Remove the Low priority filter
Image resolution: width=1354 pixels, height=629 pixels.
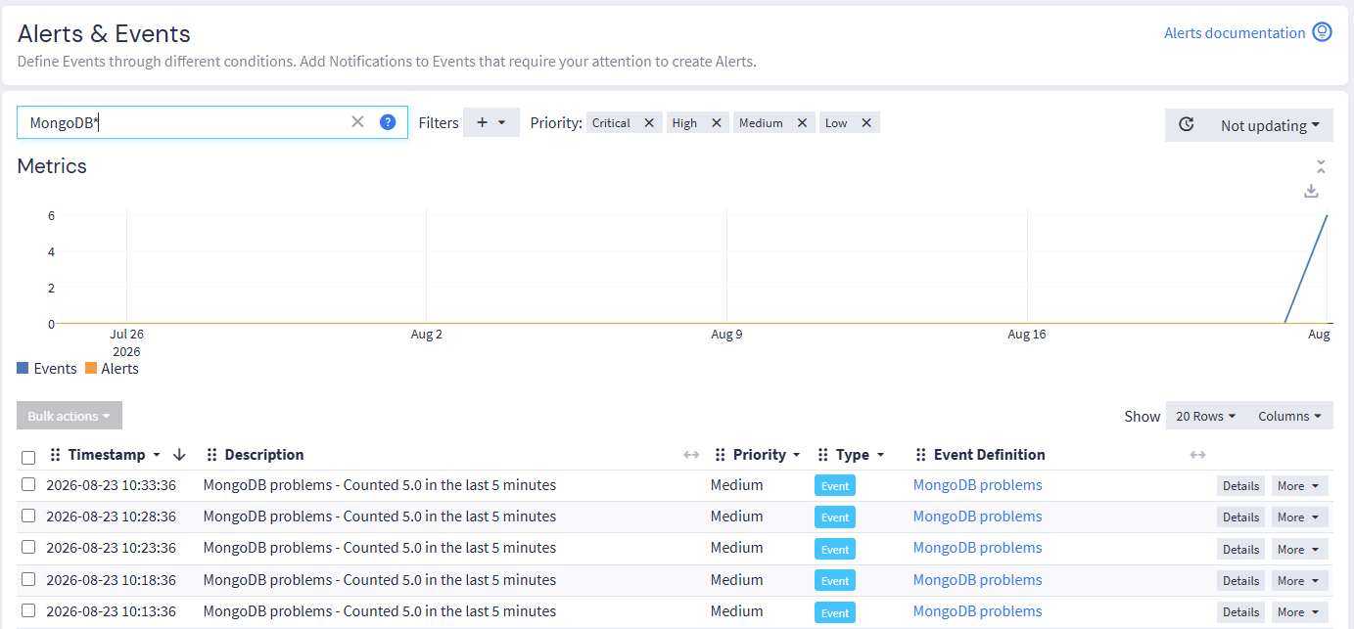click(866, 123)
